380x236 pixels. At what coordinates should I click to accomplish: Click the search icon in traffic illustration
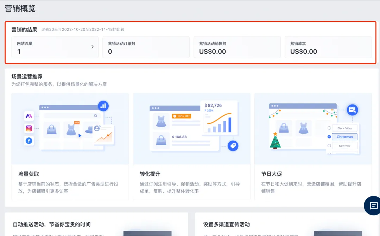95,116
